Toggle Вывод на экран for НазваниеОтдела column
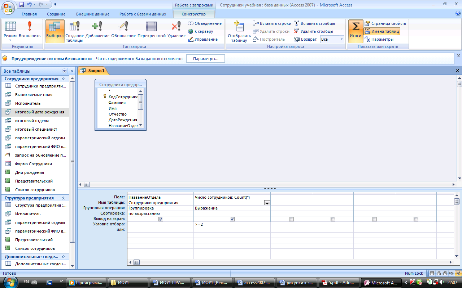This screenshot has width=462, height=288. [x=161, y=219]
